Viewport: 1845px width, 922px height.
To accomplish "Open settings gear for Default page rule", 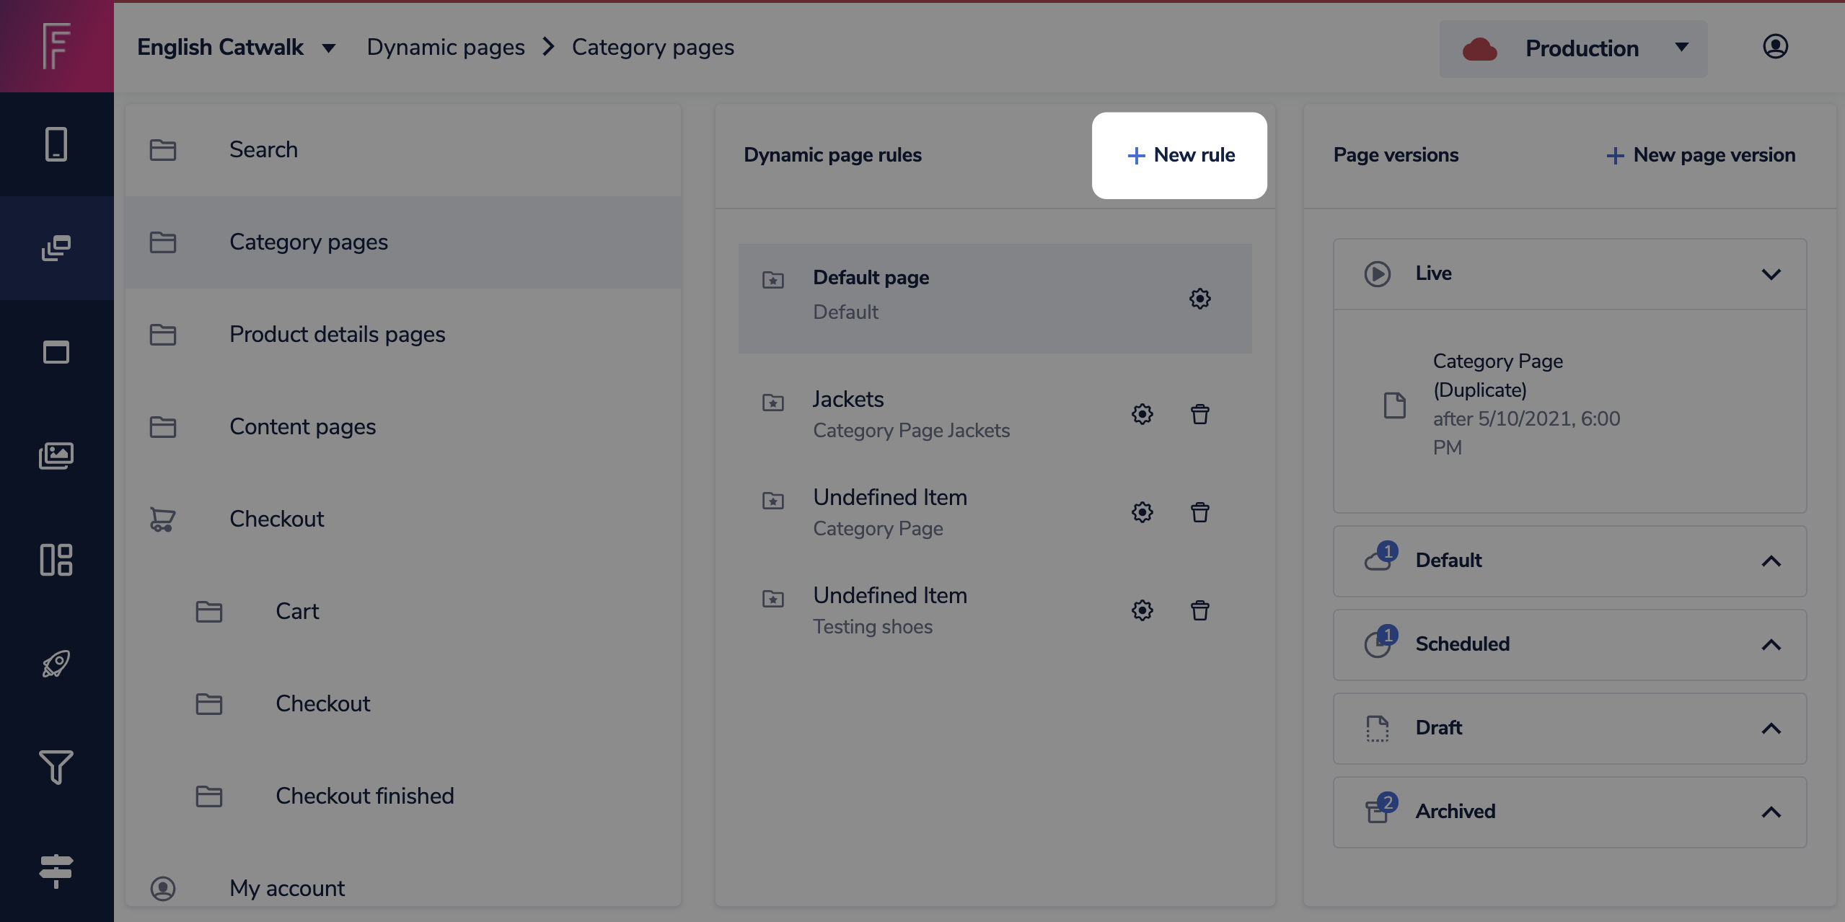I will click(x=1200, y=299).
